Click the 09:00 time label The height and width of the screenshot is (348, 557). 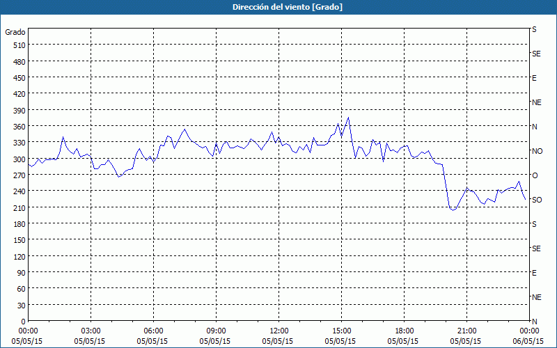coord(216,331)
